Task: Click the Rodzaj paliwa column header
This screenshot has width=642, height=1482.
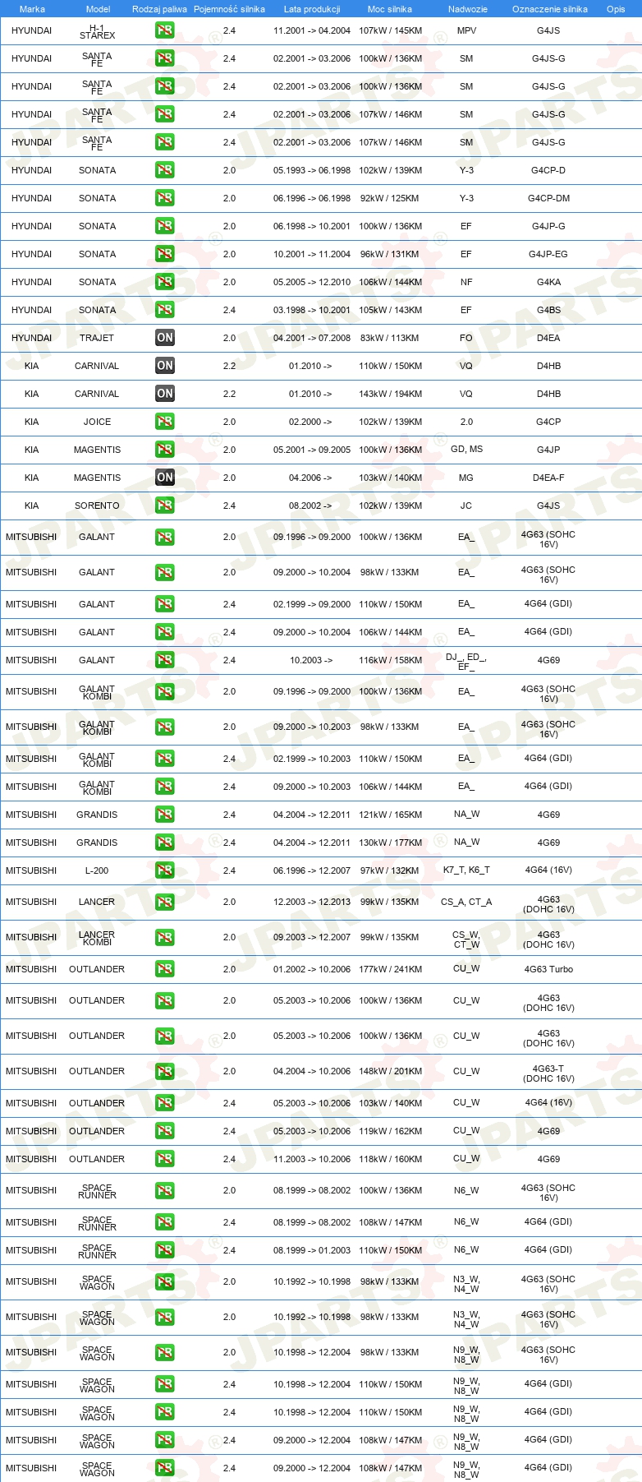Action: [159, 9]
